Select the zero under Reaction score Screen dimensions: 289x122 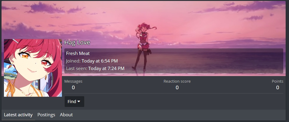point(177,87)
